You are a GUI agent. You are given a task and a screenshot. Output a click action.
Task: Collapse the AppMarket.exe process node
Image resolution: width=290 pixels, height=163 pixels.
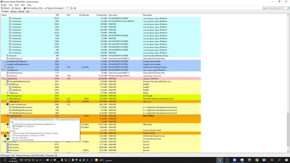[5, 116]
